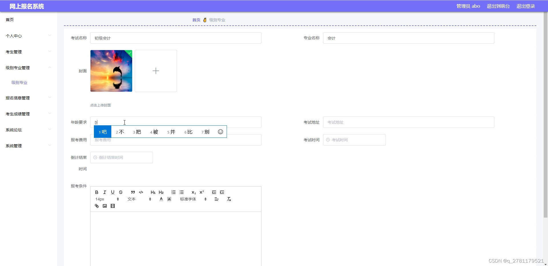This screenshot has height=266, width=548.
Task: Insert an image in the 报考条件 editor
Action: [x=104, y=206]
